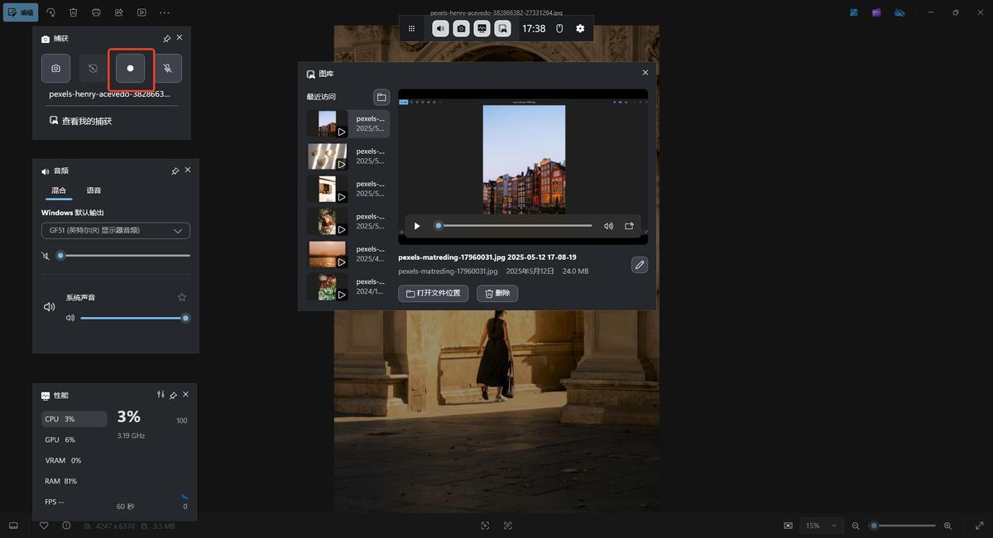This screenshot has width=993, height=538.
Task: Start recording with the record button
Action: (x=130, y=69)
